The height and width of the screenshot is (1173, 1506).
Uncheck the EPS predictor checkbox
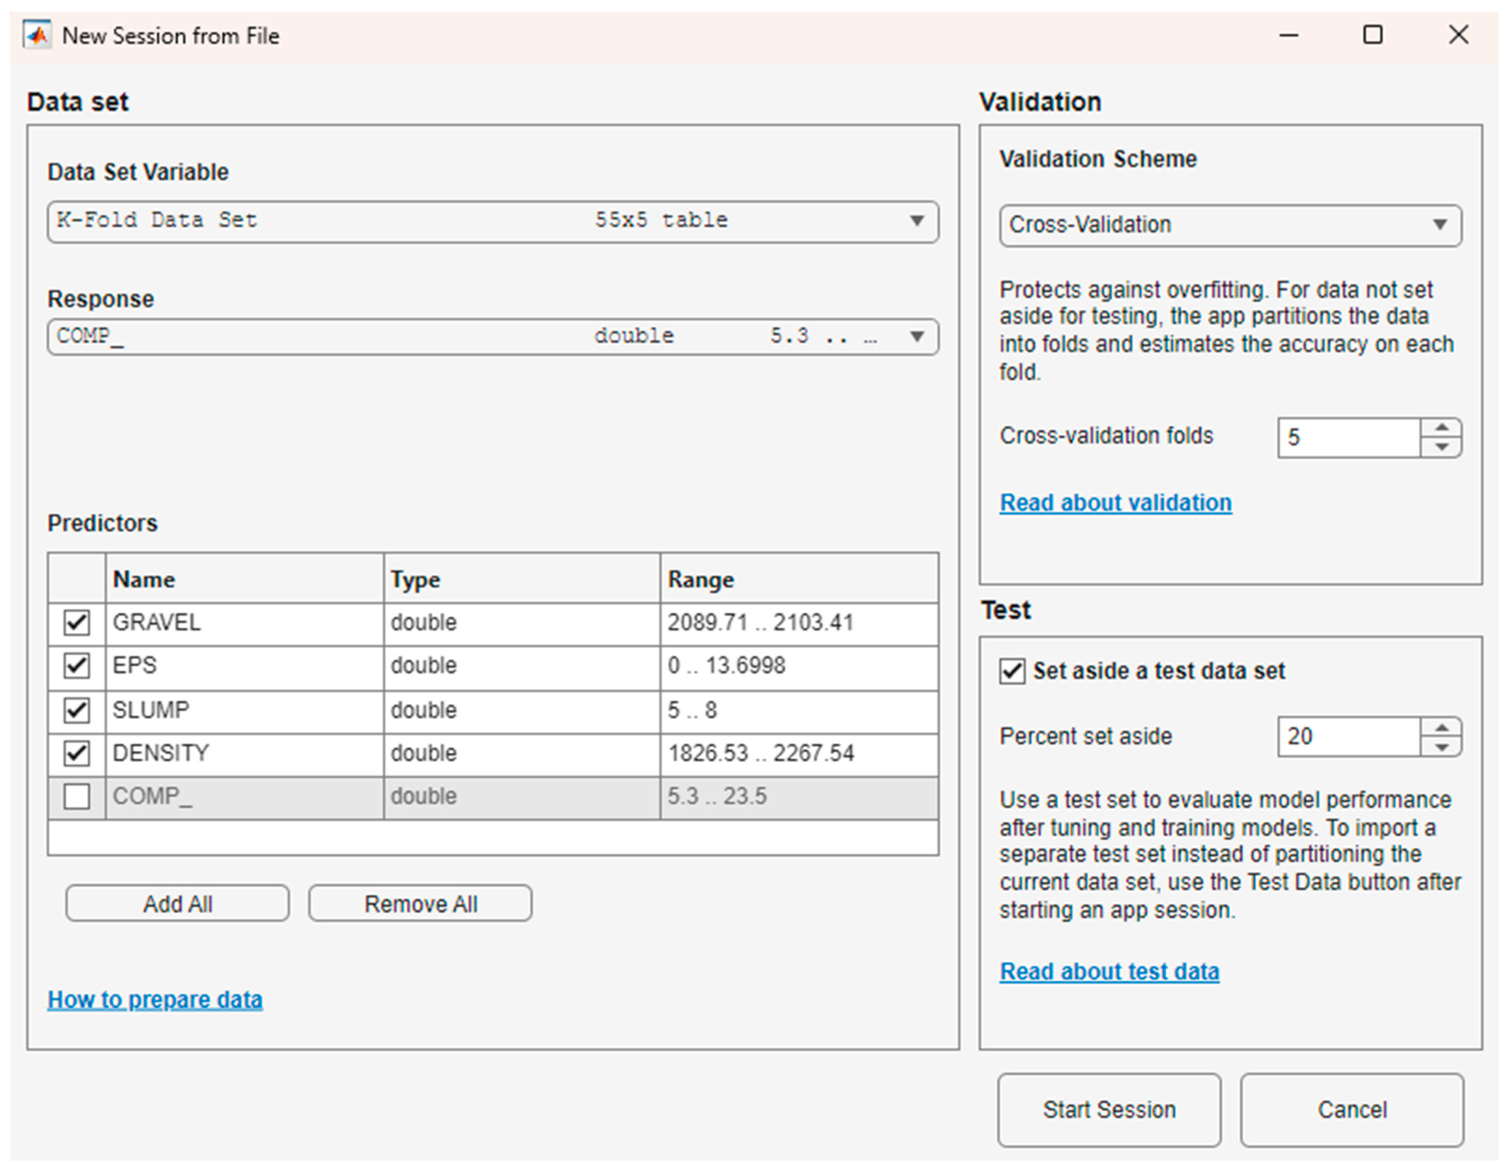coord(76,666)
